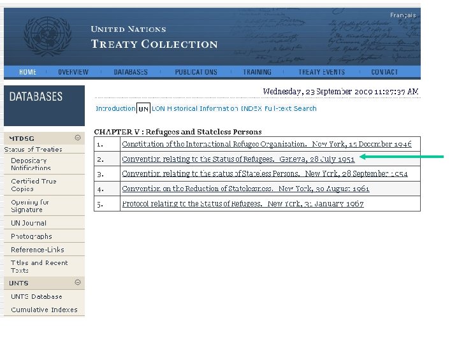
Task: Switch site language to Français
Action: point(403,15)
